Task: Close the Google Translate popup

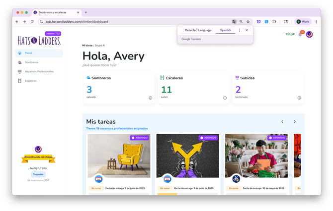Action: (247, 30)
